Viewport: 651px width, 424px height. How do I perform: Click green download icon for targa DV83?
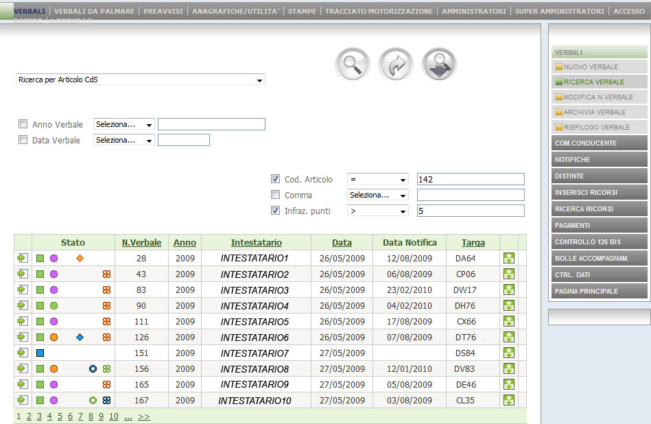point(509,368)
